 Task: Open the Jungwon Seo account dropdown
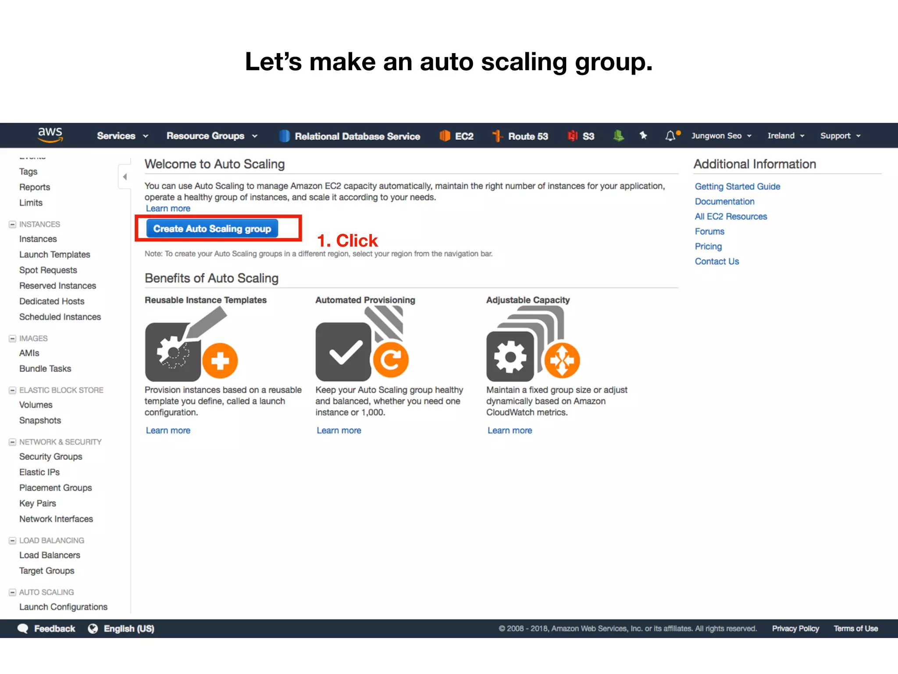pos(721,136)
